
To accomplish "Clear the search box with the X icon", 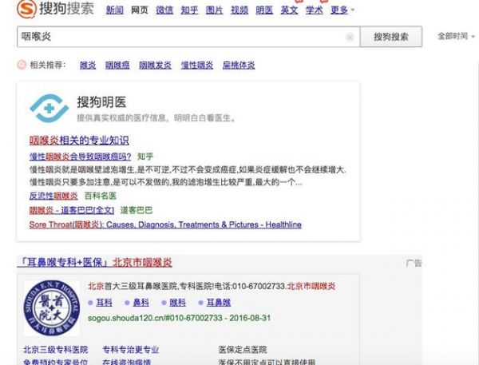I will pyautogui.click(x=350, y=38).
